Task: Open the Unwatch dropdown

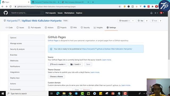Action: pyautogui.click(x=125, y=21)
